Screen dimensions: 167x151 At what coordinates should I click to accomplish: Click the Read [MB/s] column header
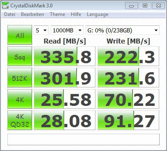pyautogui.click(x=65, y=41)
